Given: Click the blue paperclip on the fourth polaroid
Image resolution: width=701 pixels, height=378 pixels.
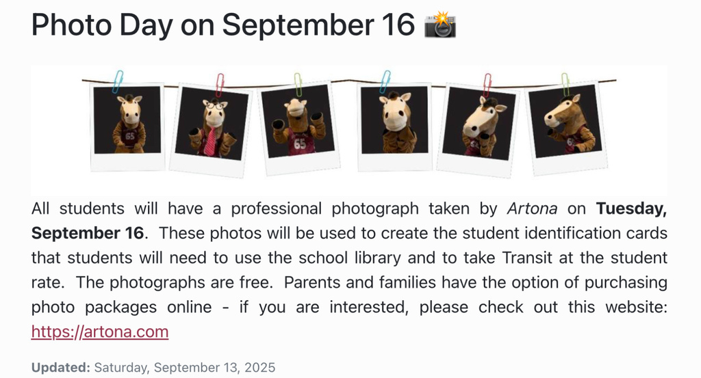Looking at the screenshot, I should point(385,81).
